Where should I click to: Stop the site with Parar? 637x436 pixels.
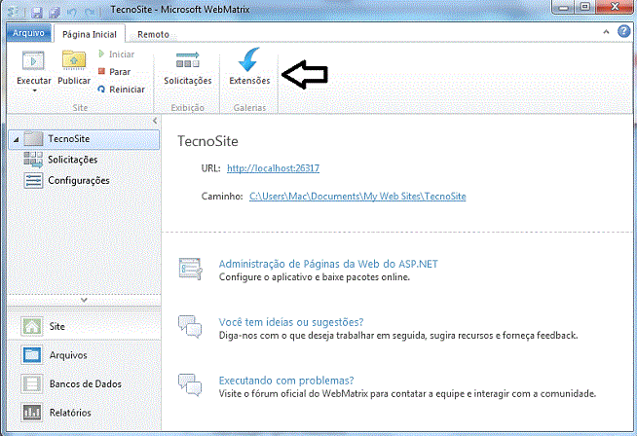pyautogui.click(x=115, y=72)
